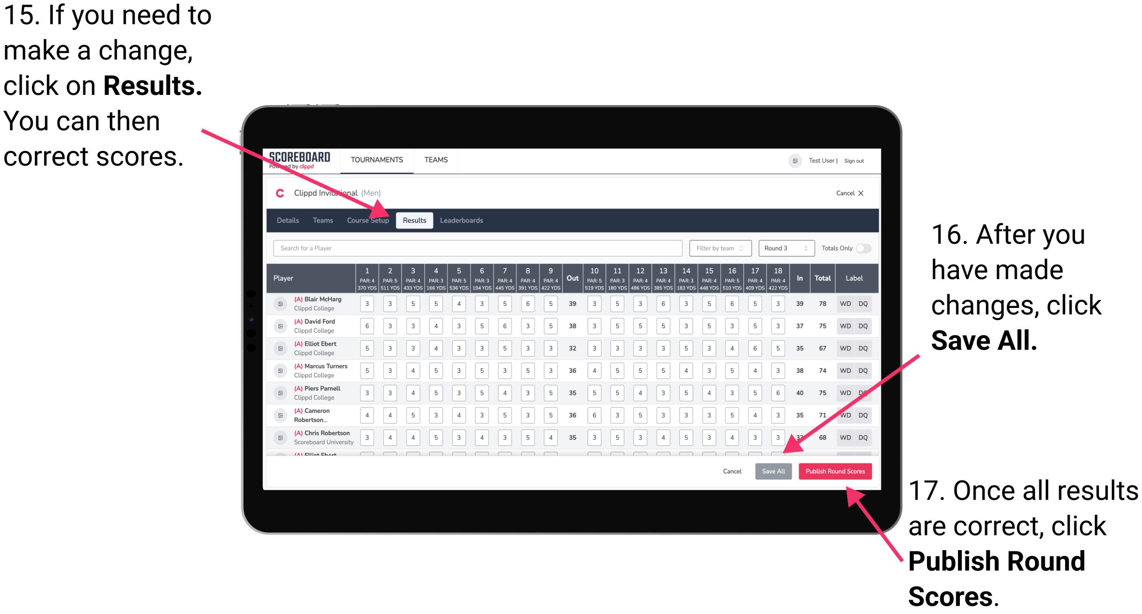Click the Tournaments menu item
This screenshot has width=1142, height=614.
click(x=378, y=160)
